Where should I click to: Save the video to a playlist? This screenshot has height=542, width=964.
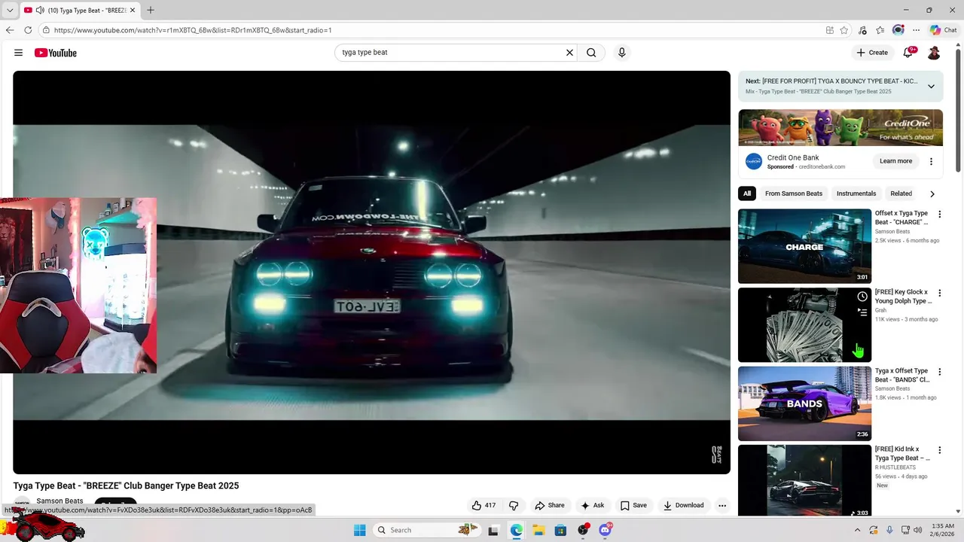pyautogui.click(x=633, y=505)
